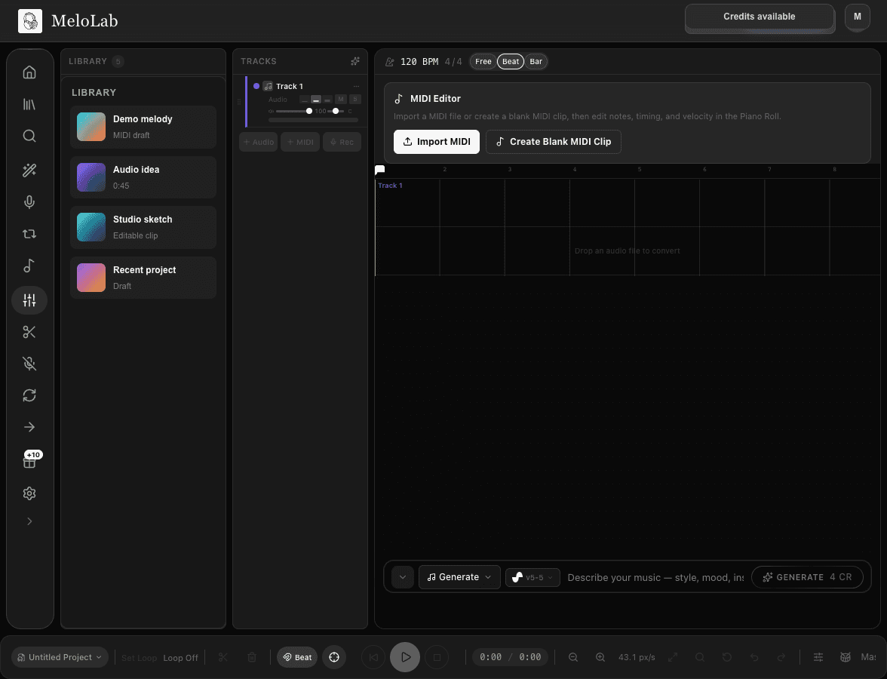The width and height of the screenshot is (887, 679).
Task: Click the sparkles icon in Tracks header
Action: [355, 61]
